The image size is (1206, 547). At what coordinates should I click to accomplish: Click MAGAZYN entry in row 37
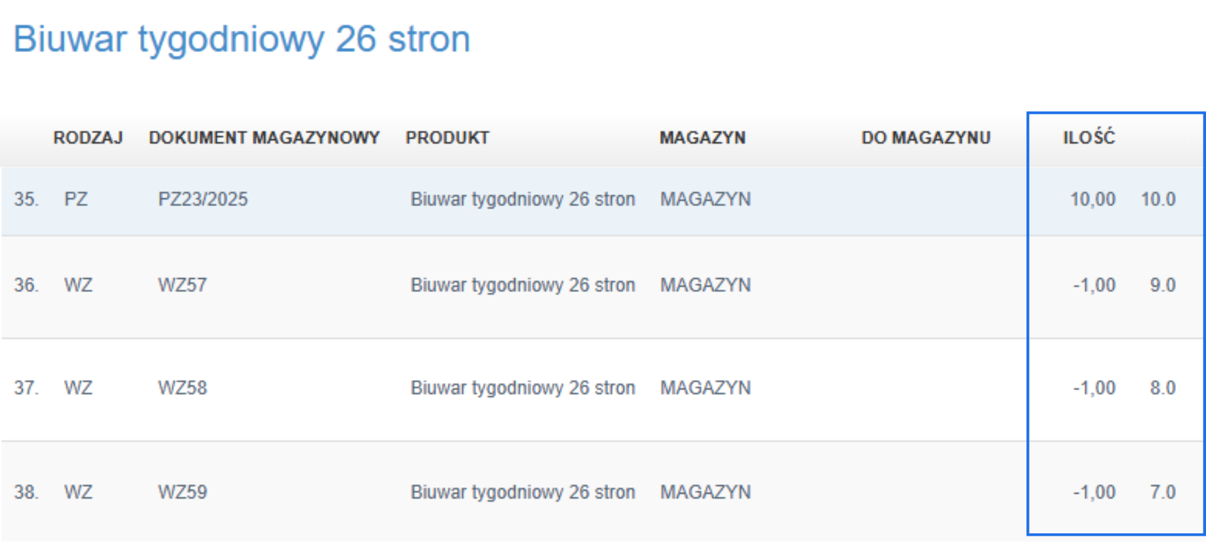705,388
